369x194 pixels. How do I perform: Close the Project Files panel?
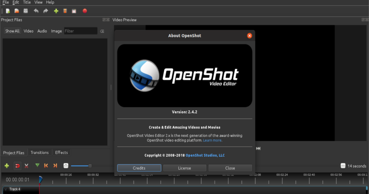(108, 20)
